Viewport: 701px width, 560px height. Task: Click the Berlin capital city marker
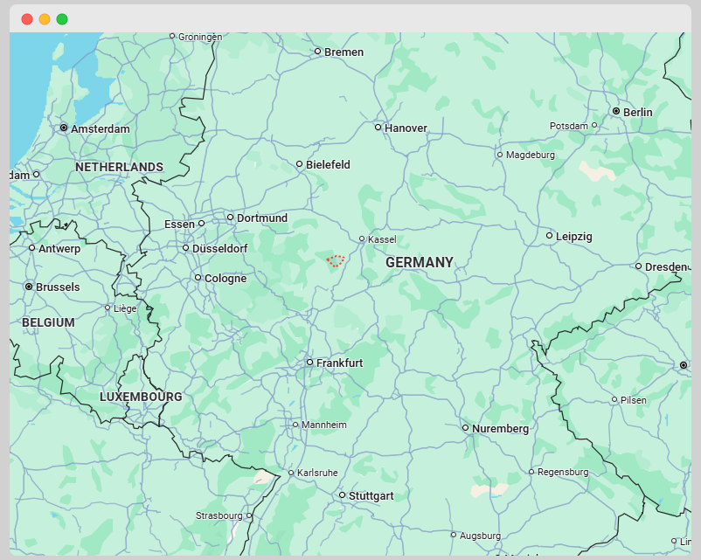[616, 112]
